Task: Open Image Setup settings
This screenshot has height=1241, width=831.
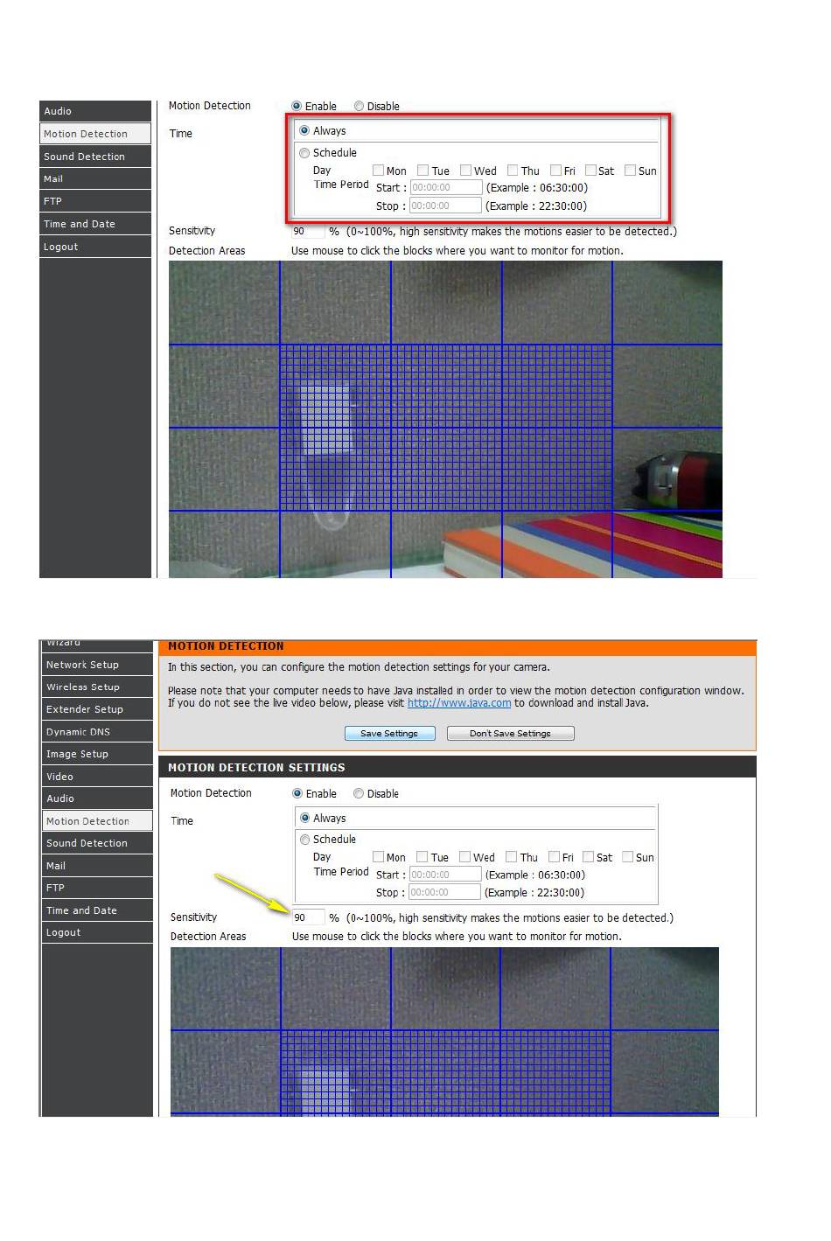Action: [96, 754]
